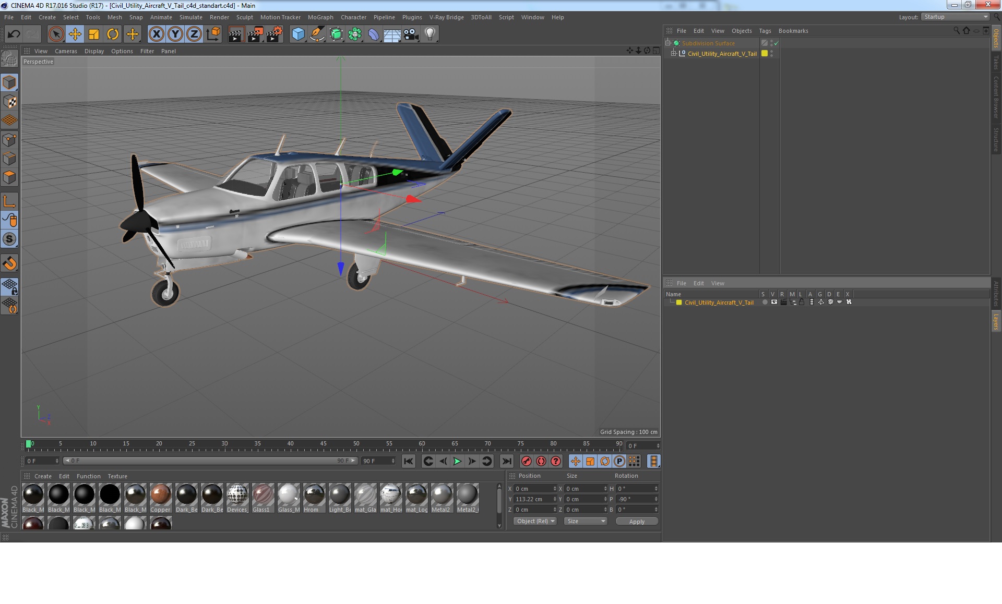Screen dimensions: 1002x604
Task: Click the Apply button
Action: point(637,522)
